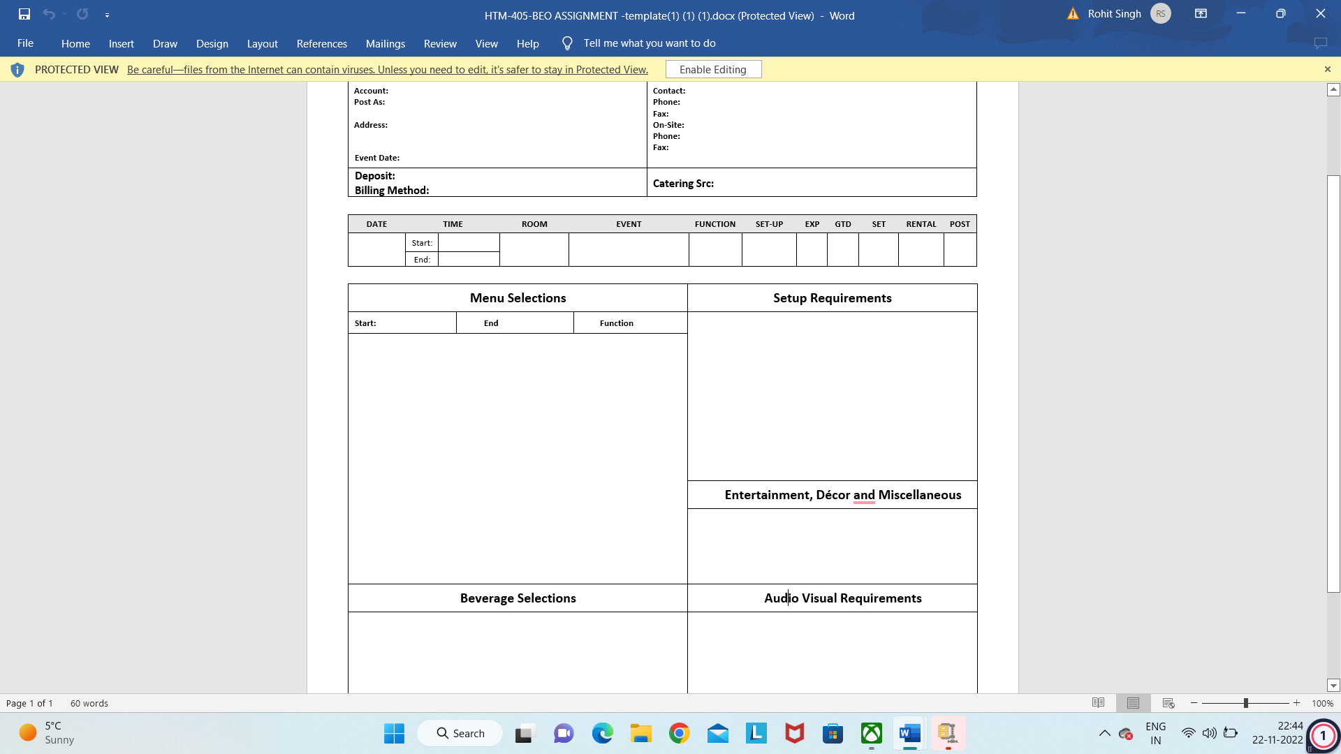Click the zoom slider control
Image resolution: width=1341 pixels, height=754 pixels.
point(1246,703)
